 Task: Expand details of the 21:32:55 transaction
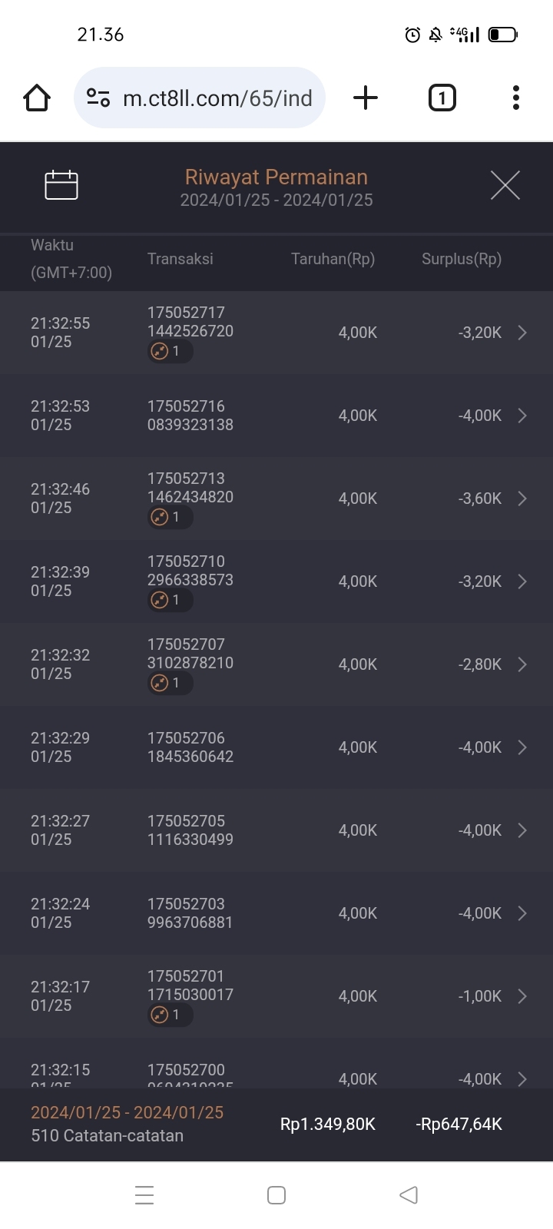pyautogui.click(x=522, y=333)
